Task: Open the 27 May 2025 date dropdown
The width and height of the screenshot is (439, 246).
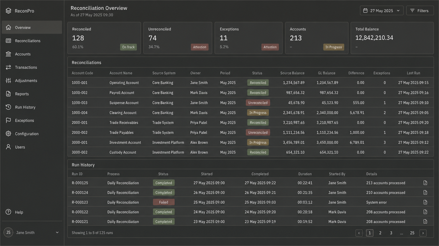Action: coord(382,10)
